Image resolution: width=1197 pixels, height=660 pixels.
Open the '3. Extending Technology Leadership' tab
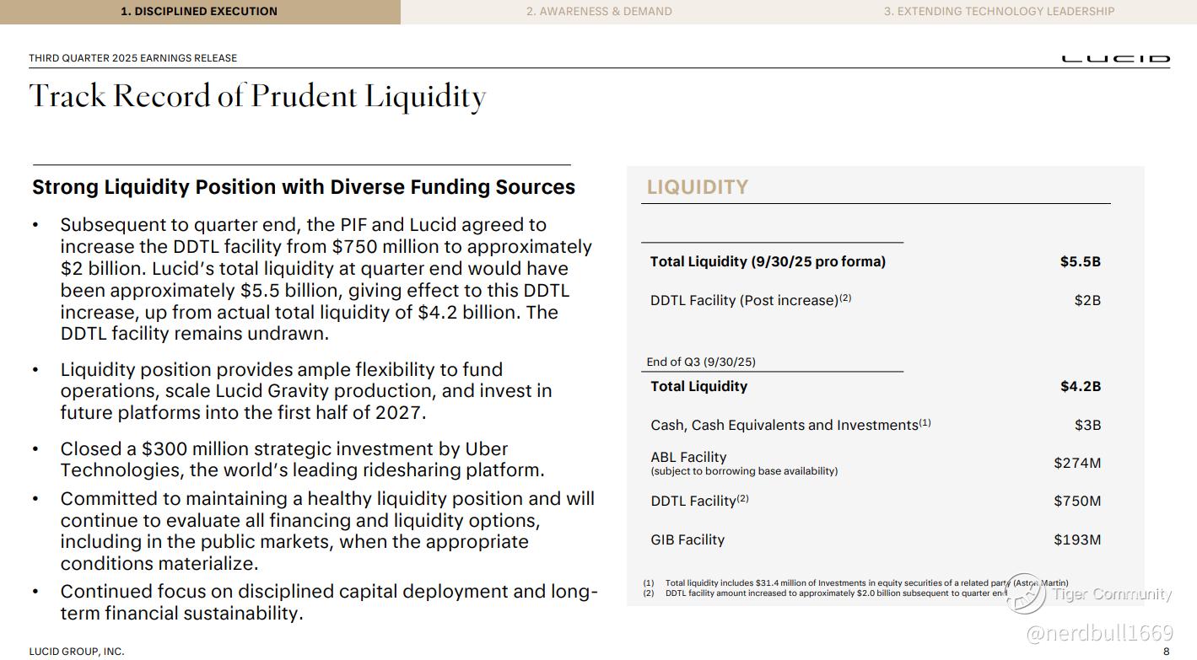tap(999, 12)
